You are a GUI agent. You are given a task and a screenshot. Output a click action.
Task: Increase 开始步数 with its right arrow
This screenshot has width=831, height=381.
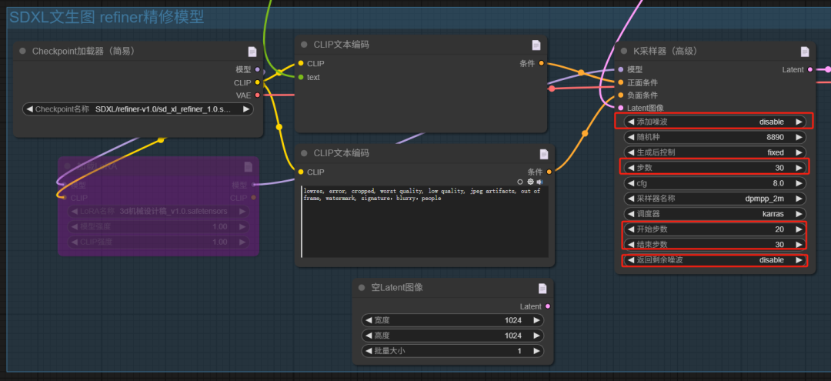click(799, 229)
